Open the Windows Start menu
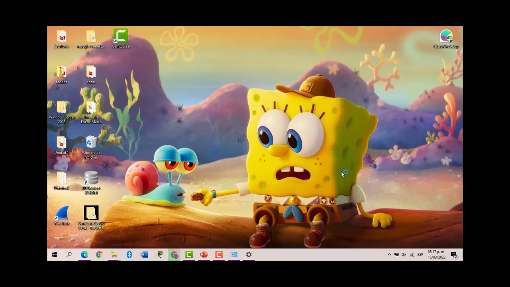The width and height of the screenshot is (510, 287). point(54,255)
